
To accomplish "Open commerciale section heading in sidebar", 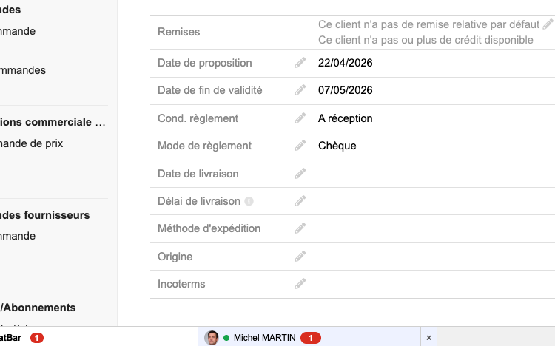I will (x=53, y=122).
